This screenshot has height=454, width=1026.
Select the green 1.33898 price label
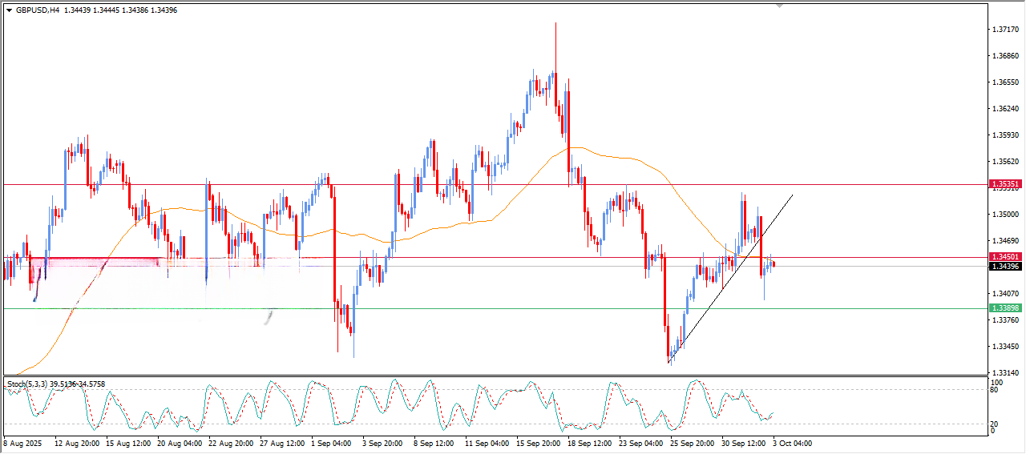tap(1005, 308)
